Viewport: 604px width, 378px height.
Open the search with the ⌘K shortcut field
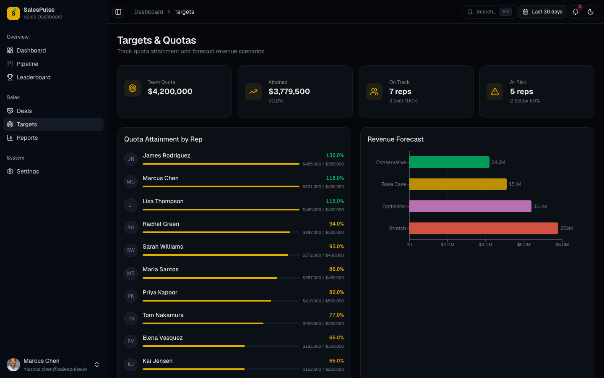[x=489, y=12]
